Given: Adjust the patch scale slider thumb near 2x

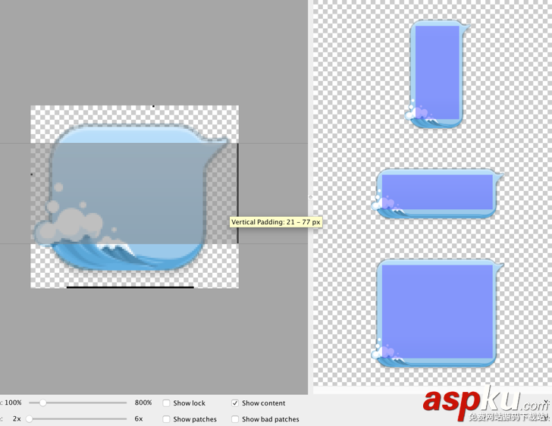Looking at the screenshot, I should click(30, 418).
